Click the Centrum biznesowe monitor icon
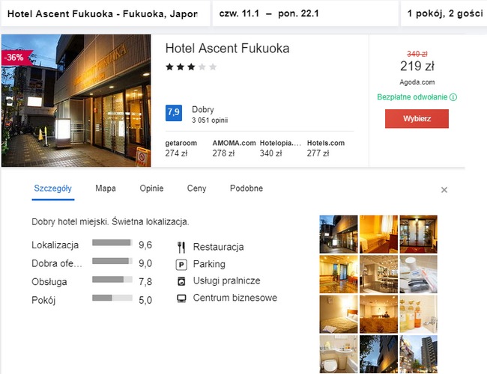This screenshot has width=487, height=374. point(181,298)
